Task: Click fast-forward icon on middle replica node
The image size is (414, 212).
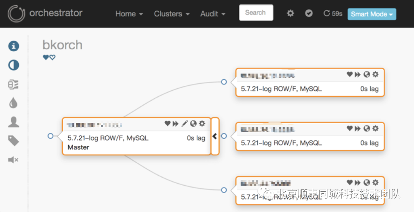Action: tap(358, 129)
